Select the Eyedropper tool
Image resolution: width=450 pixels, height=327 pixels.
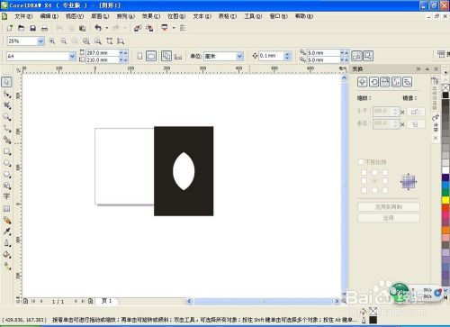tap(6, 232)
